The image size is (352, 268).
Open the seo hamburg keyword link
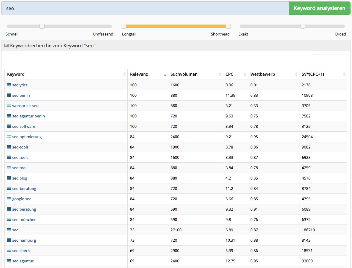(24, 240)
